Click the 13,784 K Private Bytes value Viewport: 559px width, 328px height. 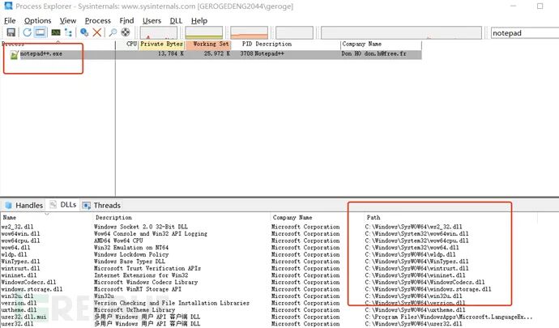point(171,53)
